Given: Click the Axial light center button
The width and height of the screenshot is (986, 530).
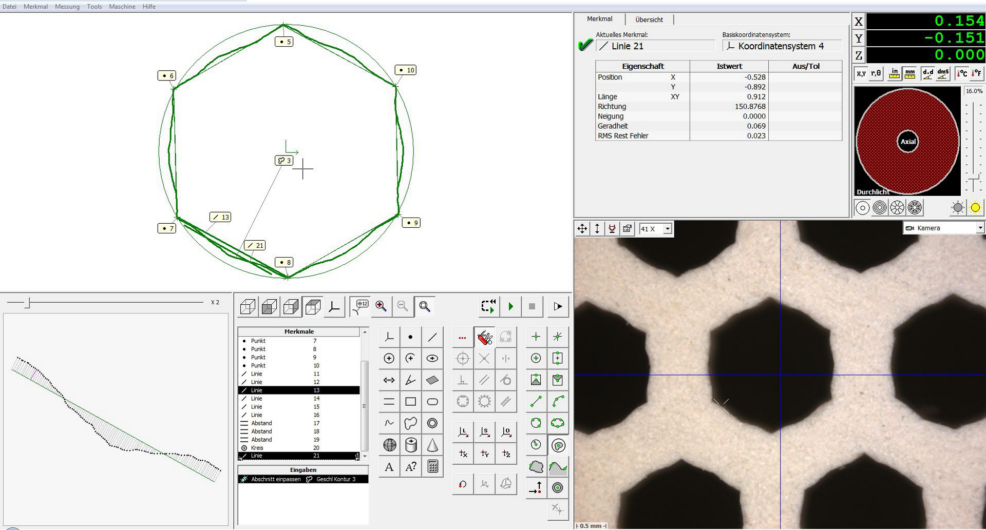Looking at the screenshot, I should (x=907, y=142).
